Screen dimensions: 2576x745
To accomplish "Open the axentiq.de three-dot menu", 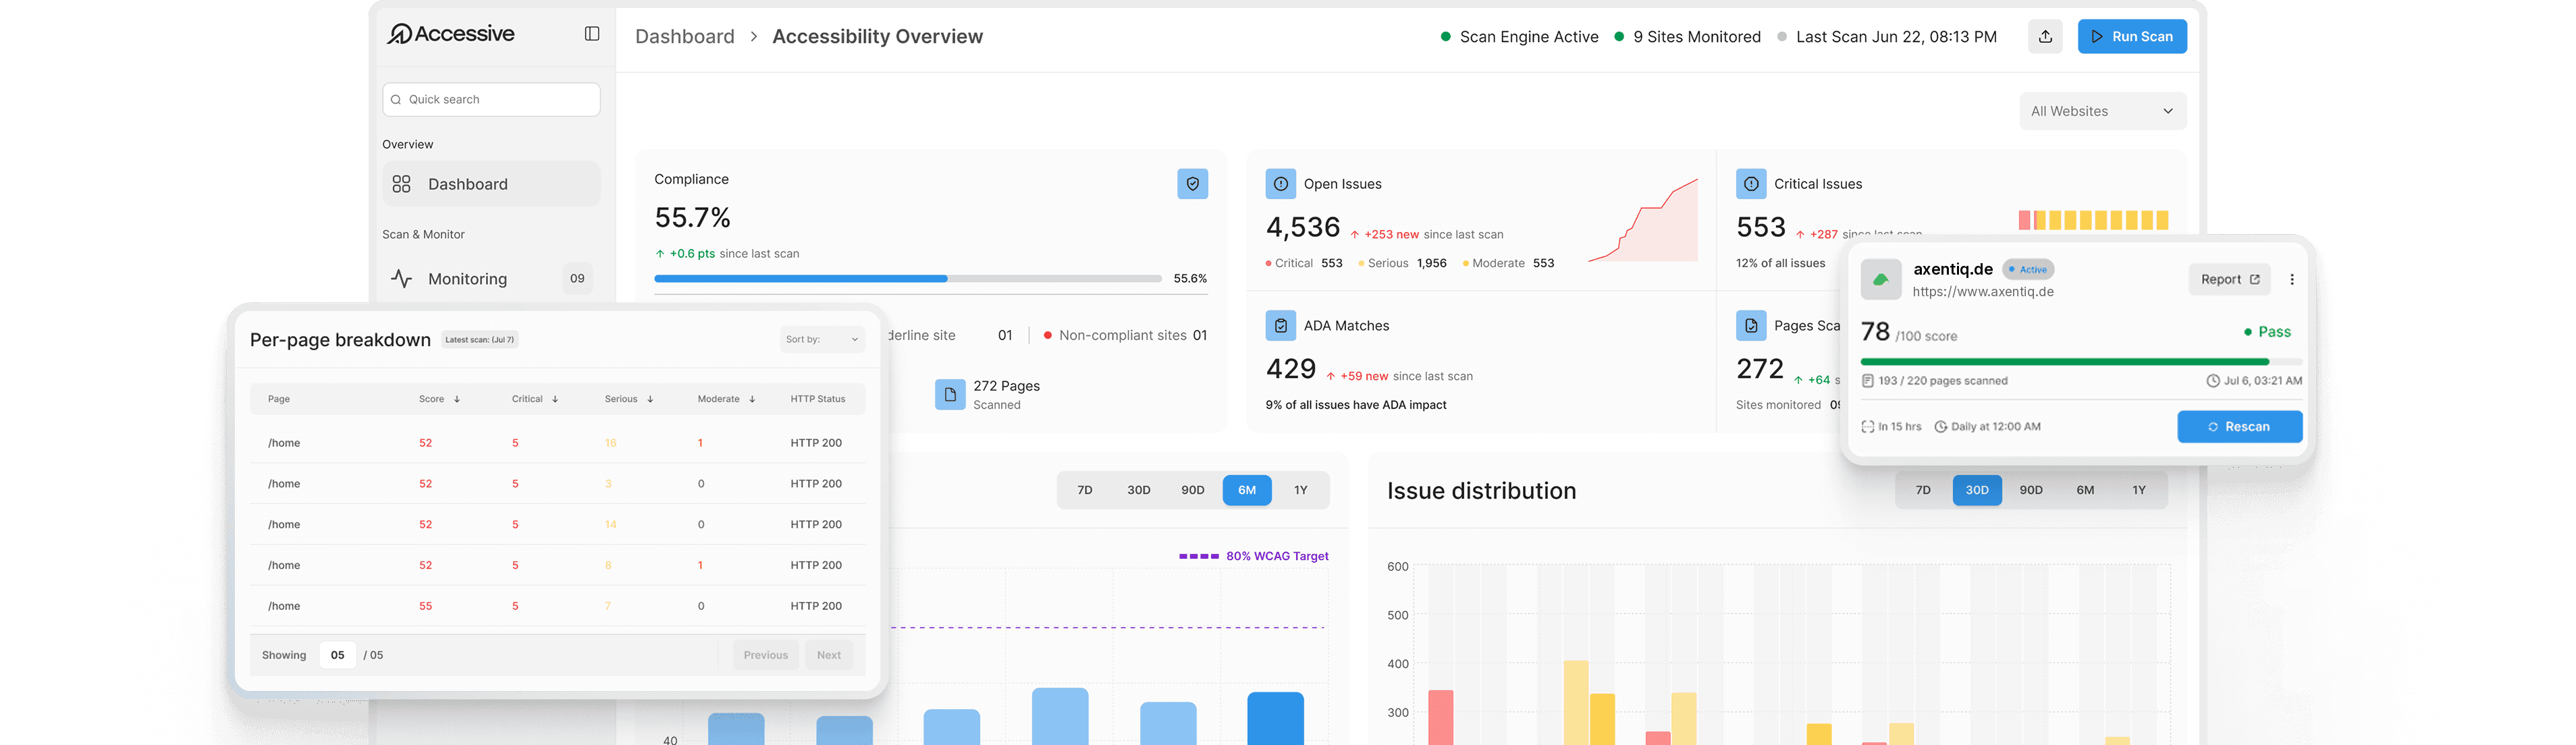I will [2292, 280].
